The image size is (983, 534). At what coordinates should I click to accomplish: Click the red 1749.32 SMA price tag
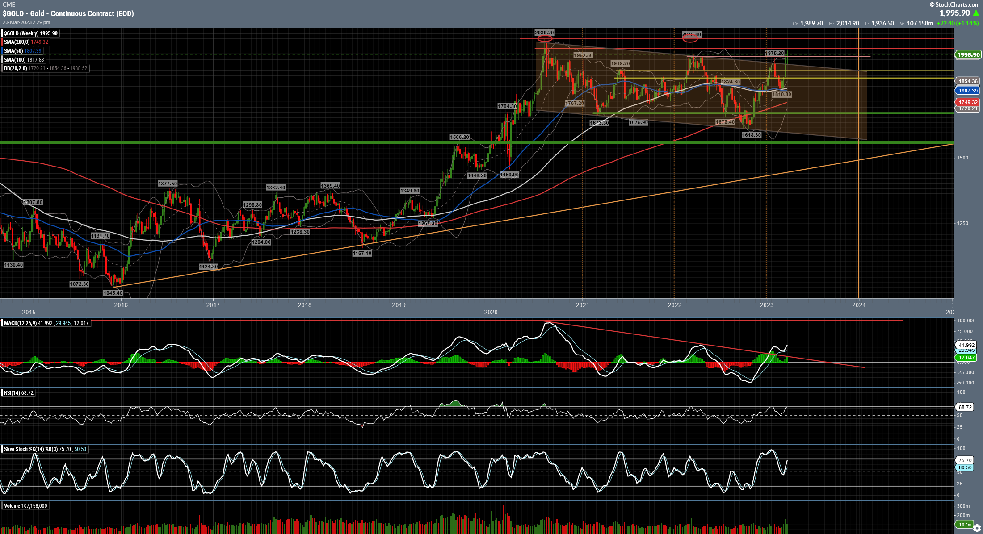pyautogui.click(x=968, y=102)
